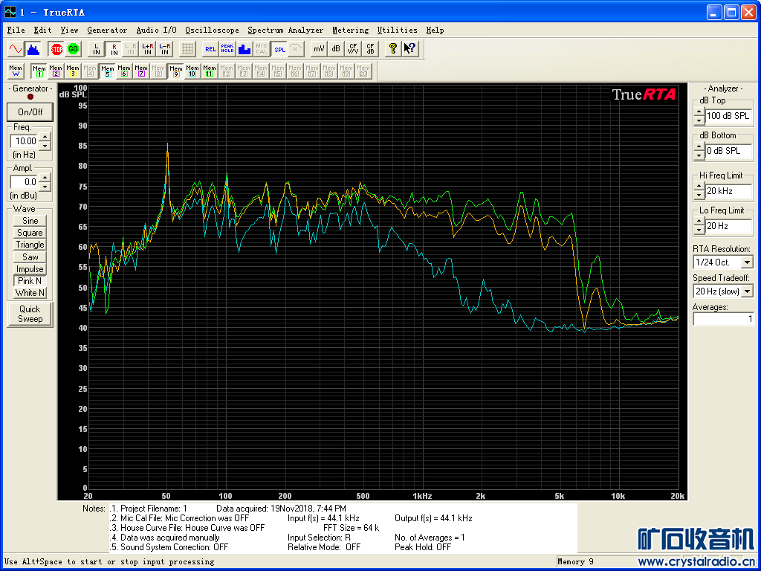Toggle the PEAK HOLD icon
The height and width of the screenshot is (571, 761).
coord(227,49)
